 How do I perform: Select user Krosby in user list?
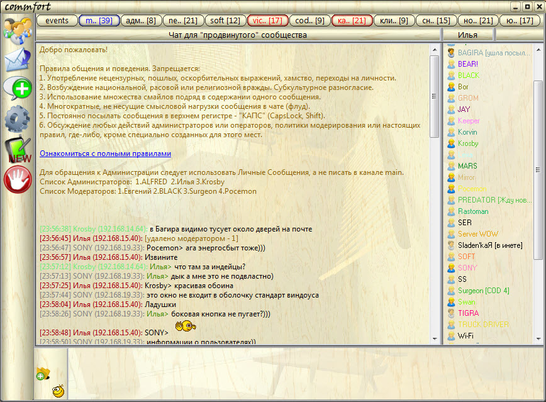point(467,143)
